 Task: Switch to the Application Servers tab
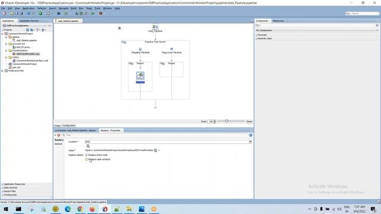(29, 21)
